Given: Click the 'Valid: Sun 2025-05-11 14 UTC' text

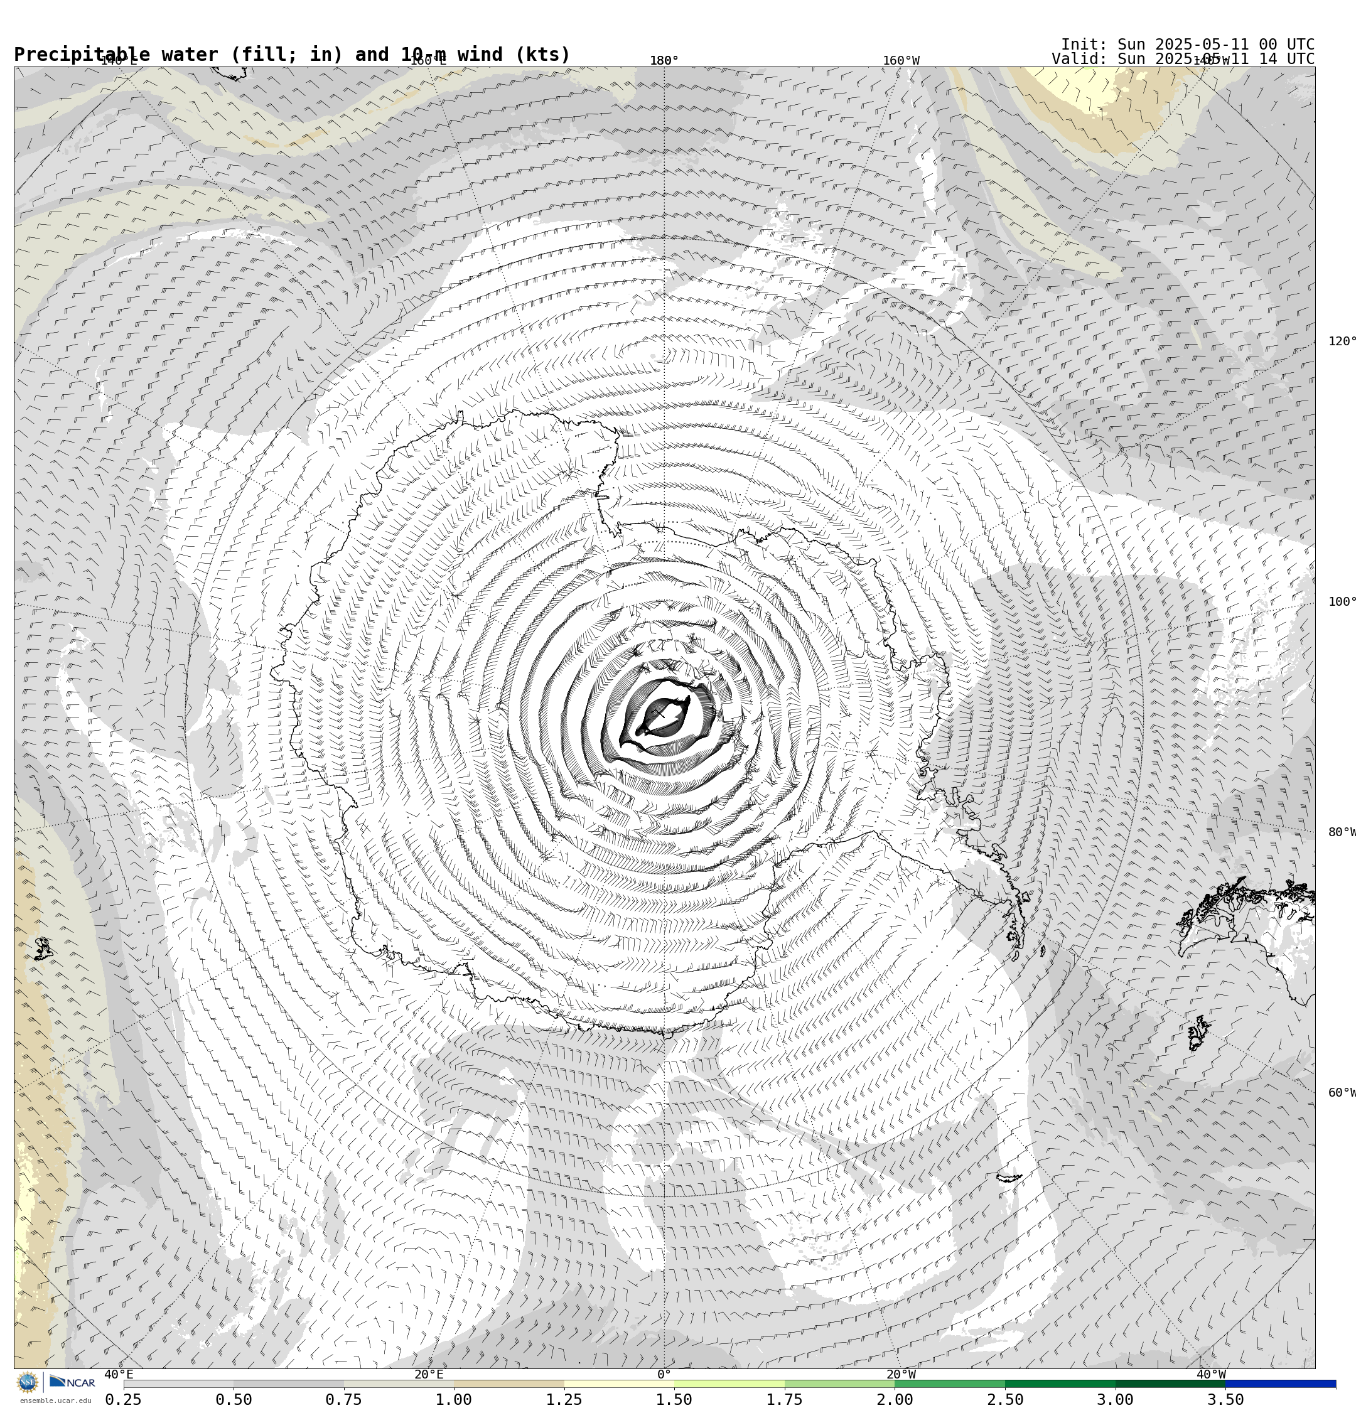Looking at the screenshot, I should 1183,59.
